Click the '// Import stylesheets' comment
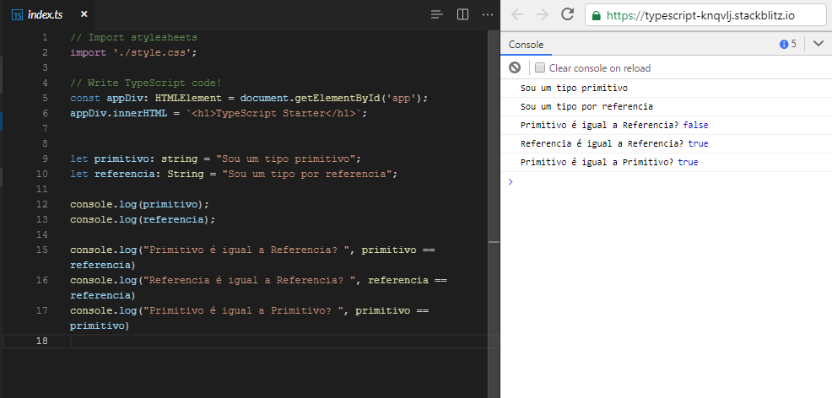832x398 pixels. pyautogui.click(x=133, y=38)
